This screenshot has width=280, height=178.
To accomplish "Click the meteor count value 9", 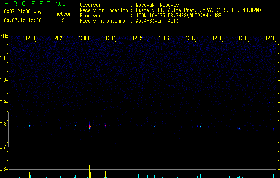I will 63,20.
